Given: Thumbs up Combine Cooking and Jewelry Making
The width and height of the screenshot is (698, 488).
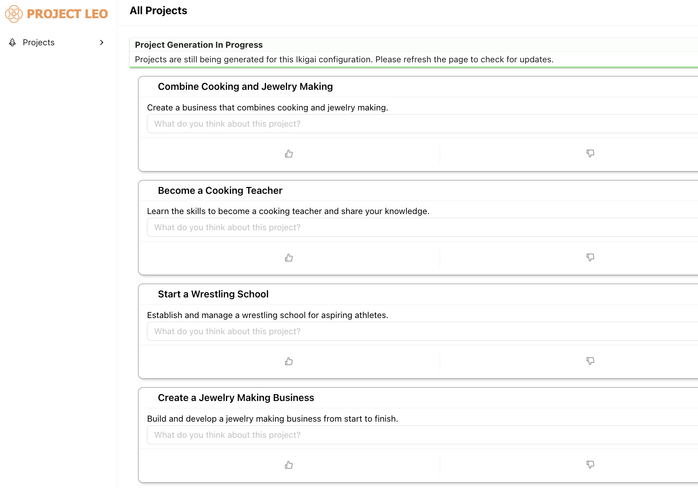Looking at the screenshot, I should (x=289, y=154).
